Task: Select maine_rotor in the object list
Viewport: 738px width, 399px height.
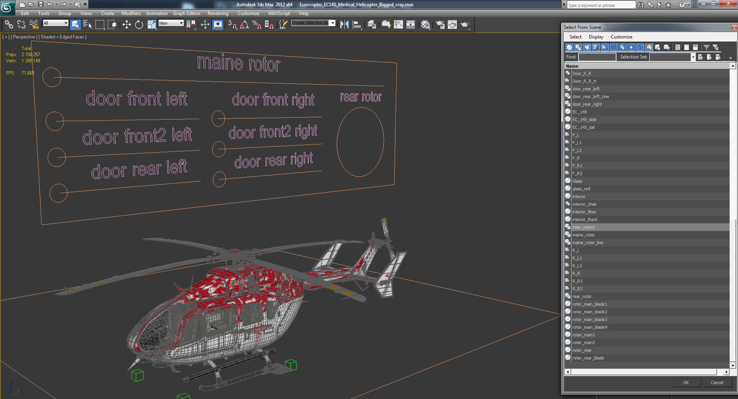Action: [583, 235]
